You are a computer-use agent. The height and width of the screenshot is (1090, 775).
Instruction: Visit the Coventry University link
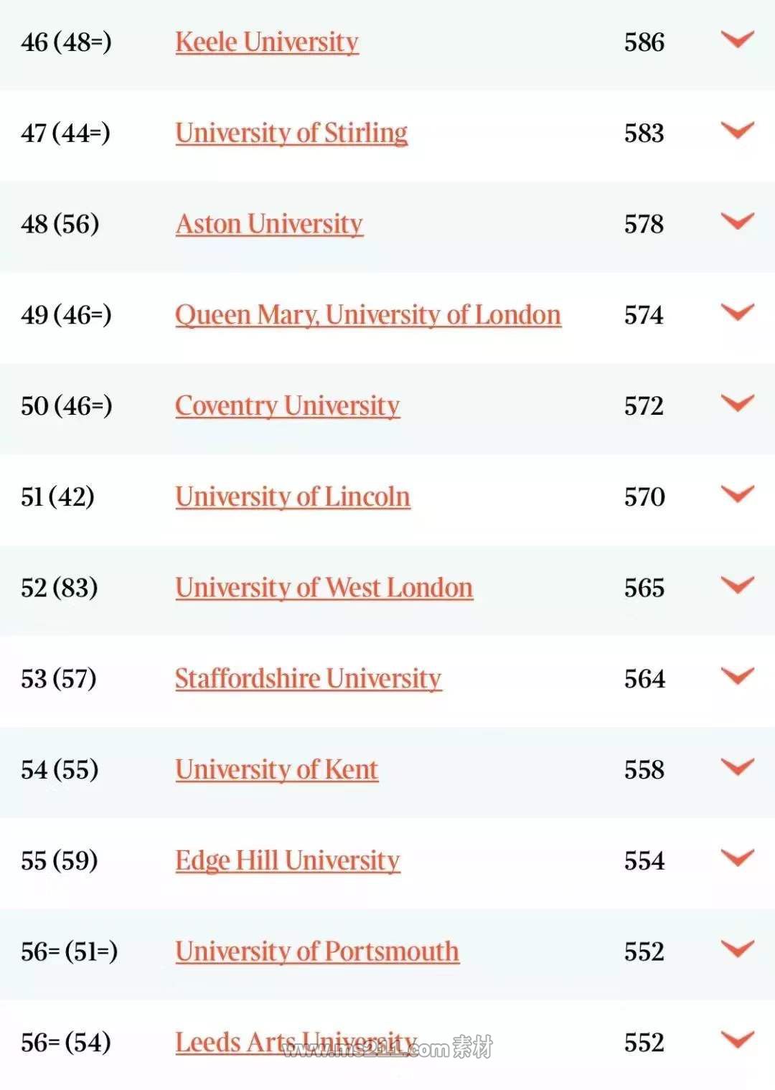(287, 406)
